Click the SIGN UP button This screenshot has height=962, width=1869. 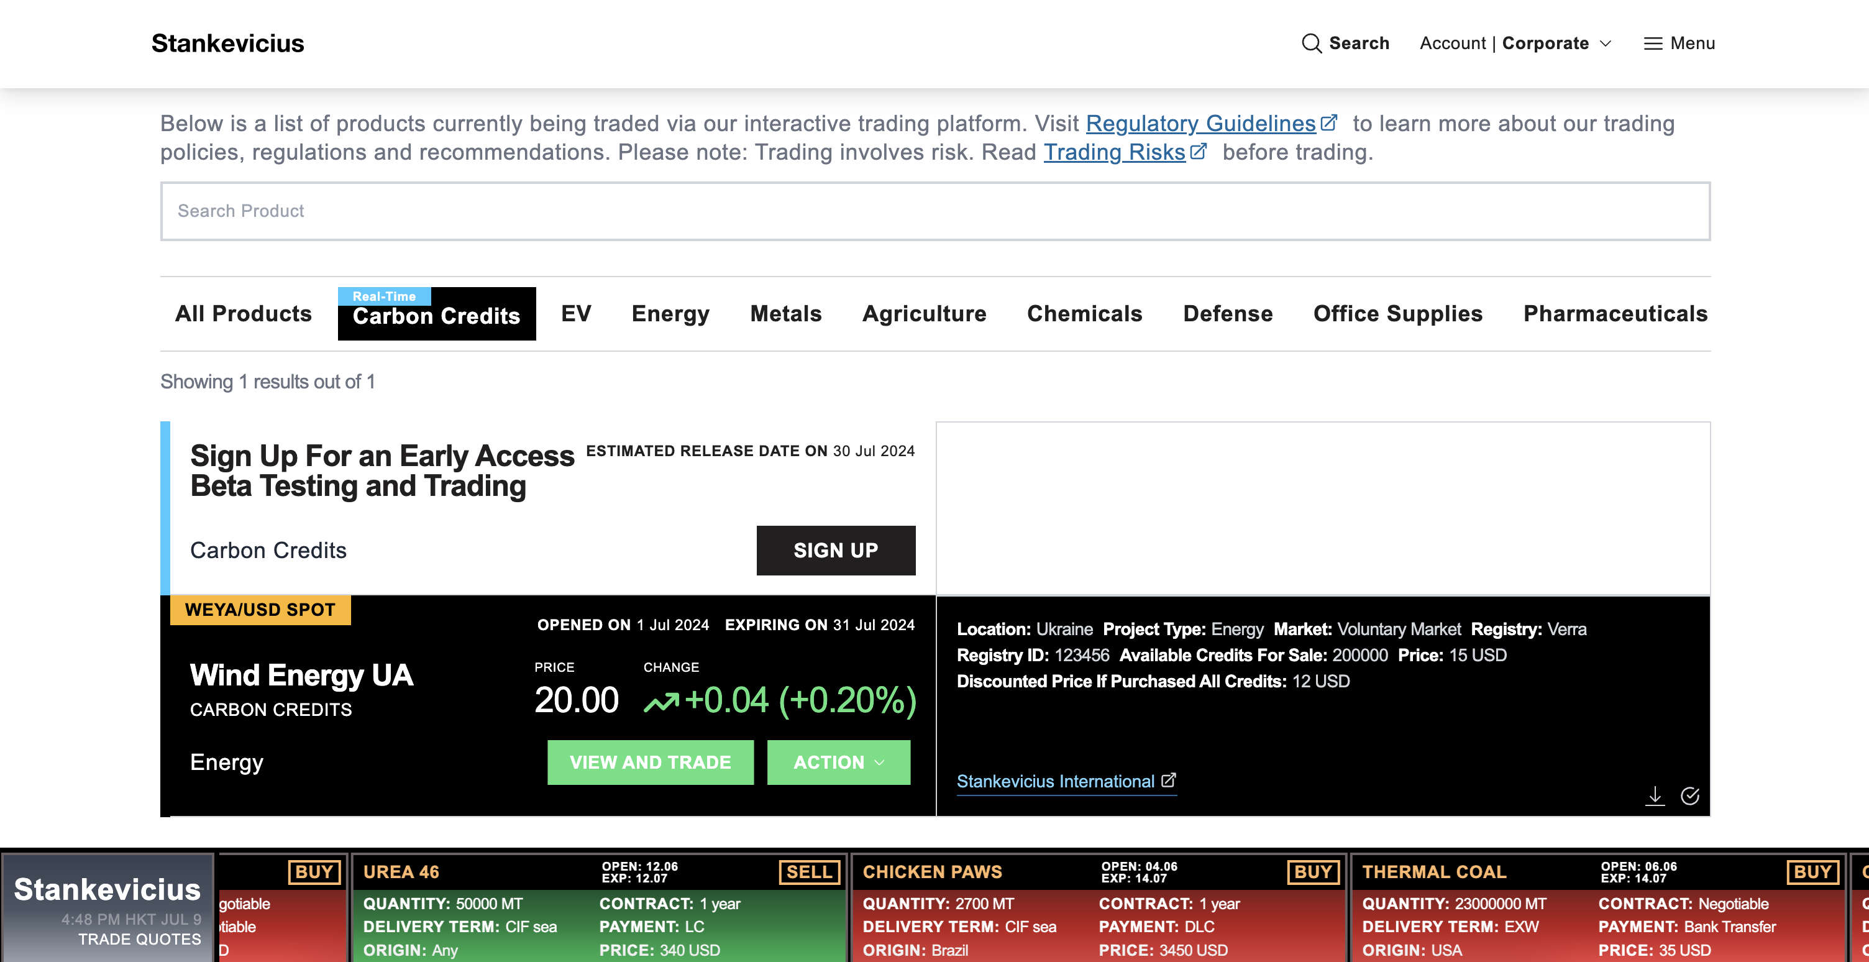point(836,551)
